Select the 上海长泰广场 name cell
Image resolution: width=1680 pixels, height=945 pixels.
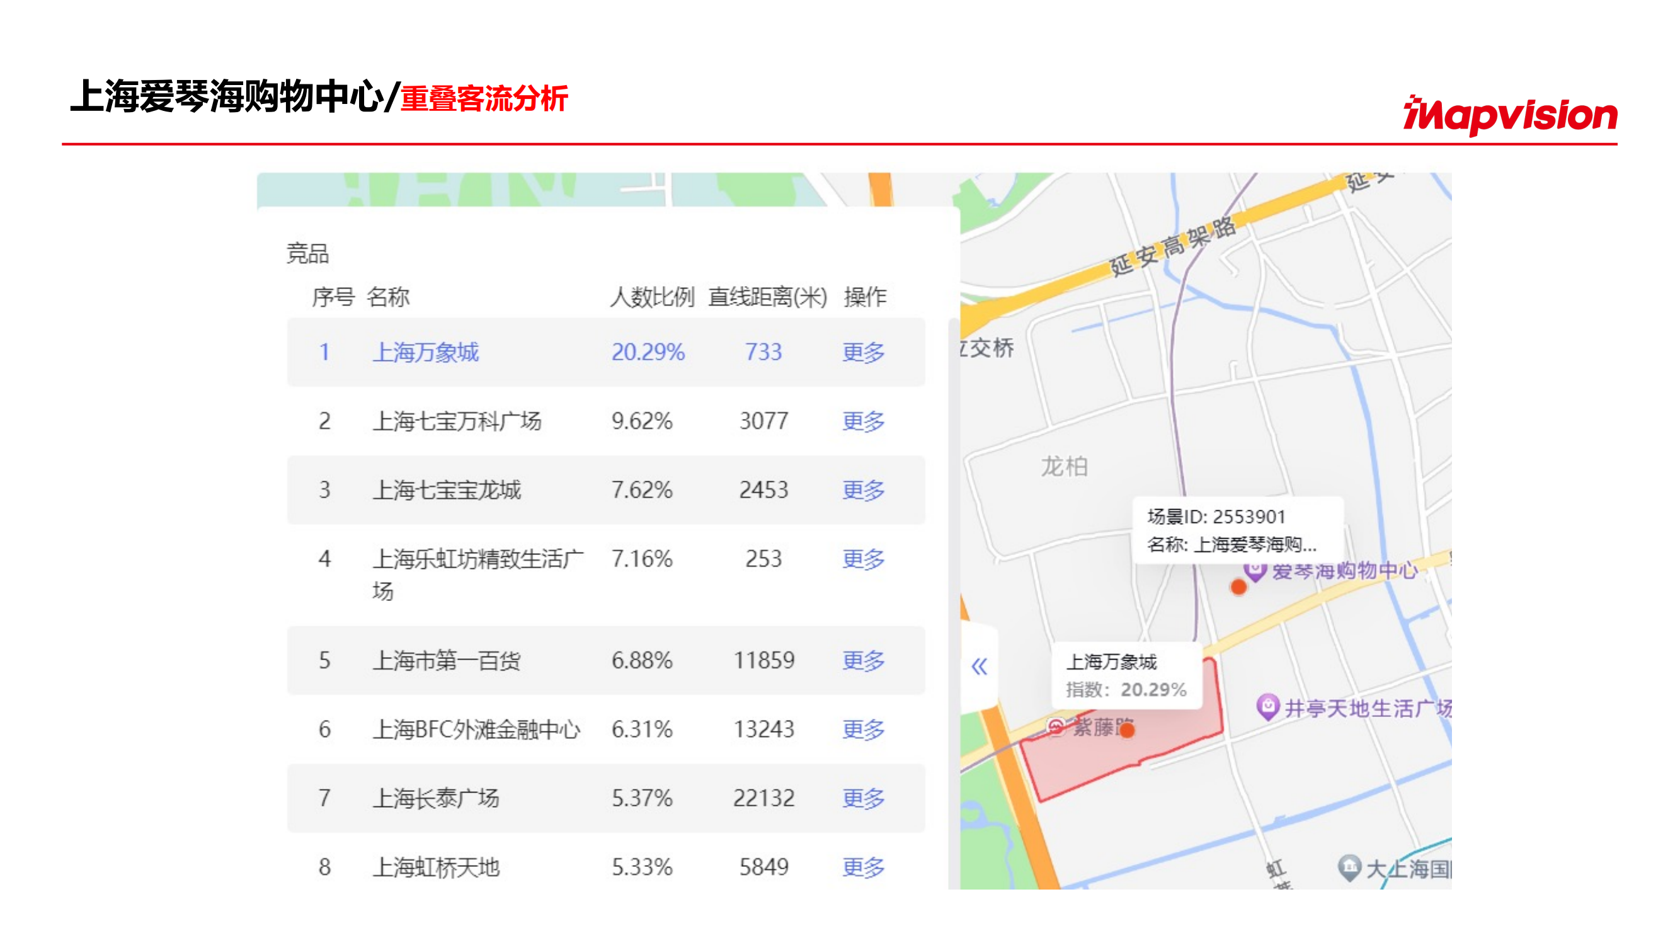tap(436, 798)
